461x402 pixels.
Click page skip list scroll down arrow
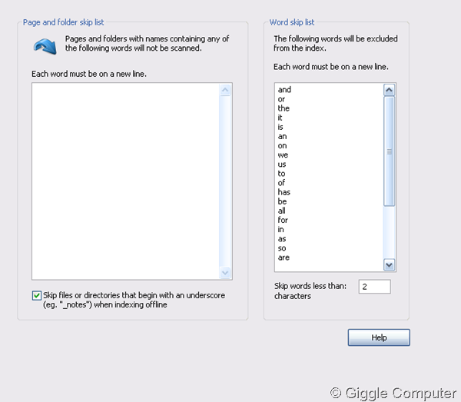(x=225, y=273)
